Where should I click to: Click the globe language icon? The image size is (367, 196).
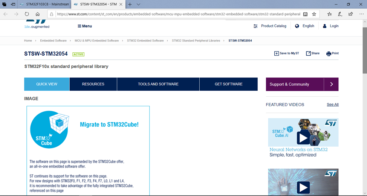point(297,26)
